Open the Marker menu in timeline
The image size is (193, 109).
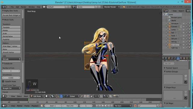point(20,106)
